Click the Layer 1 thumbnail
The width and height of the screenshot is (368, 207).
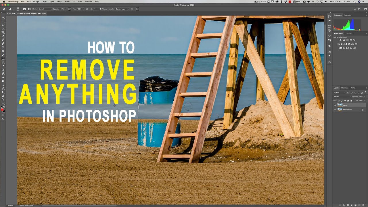[x=340, y=105]
